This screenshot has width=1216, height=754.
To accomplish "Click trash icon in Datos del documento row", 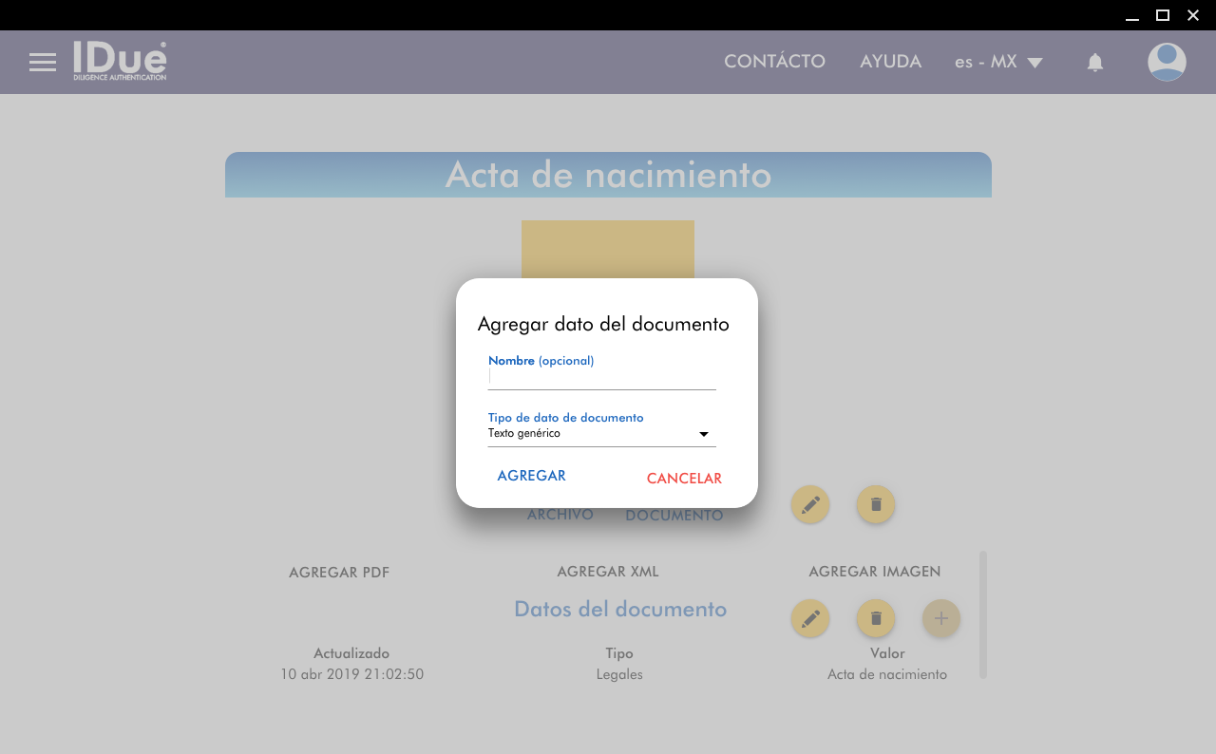I will coord(876,618).
